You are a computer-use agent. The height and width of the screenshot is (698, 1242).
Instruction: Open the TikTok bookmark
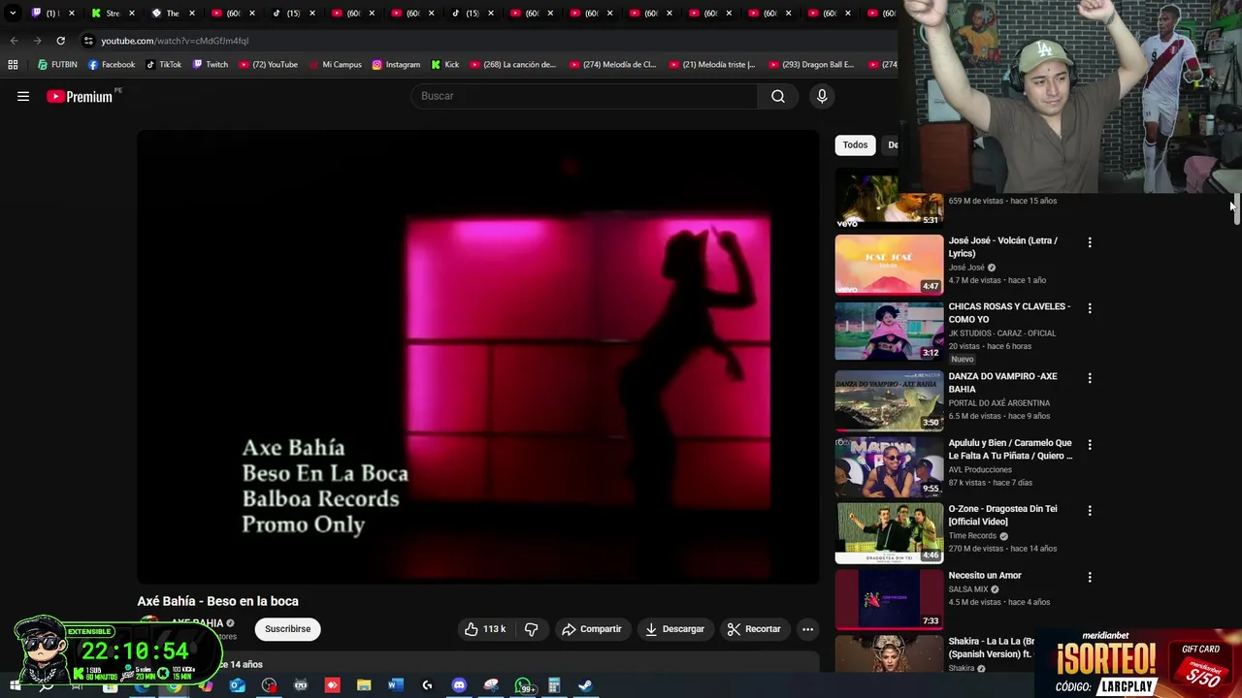click(x=164, y=65)
